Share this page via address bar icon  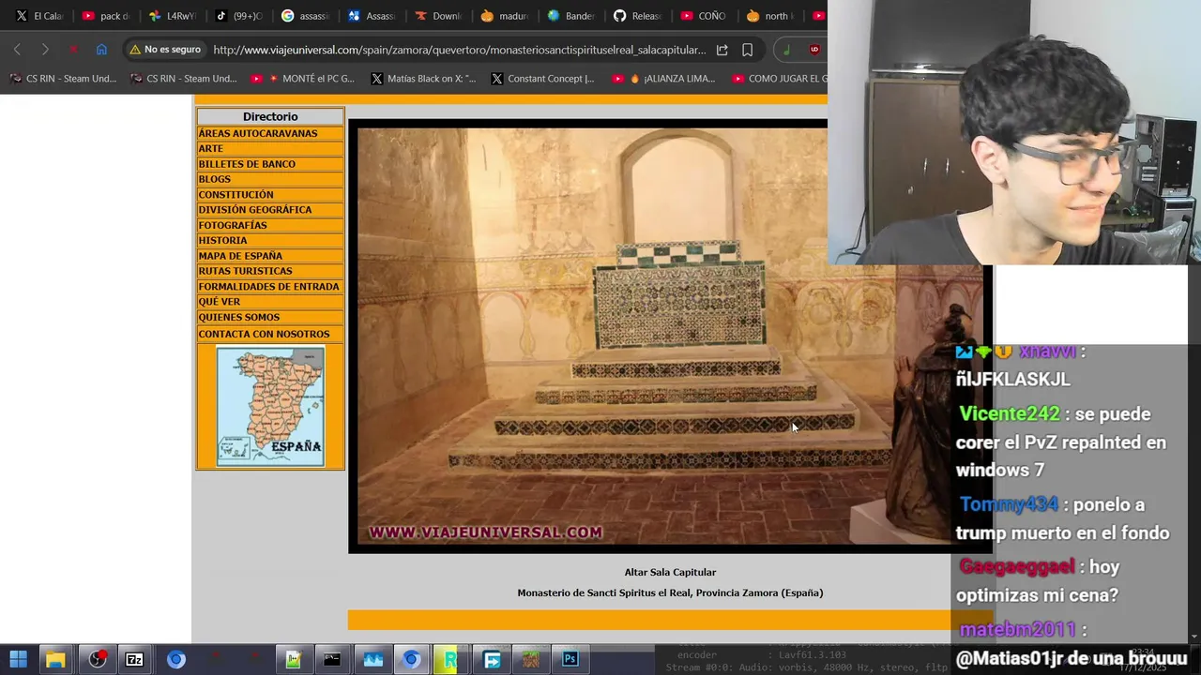point(722,50)
